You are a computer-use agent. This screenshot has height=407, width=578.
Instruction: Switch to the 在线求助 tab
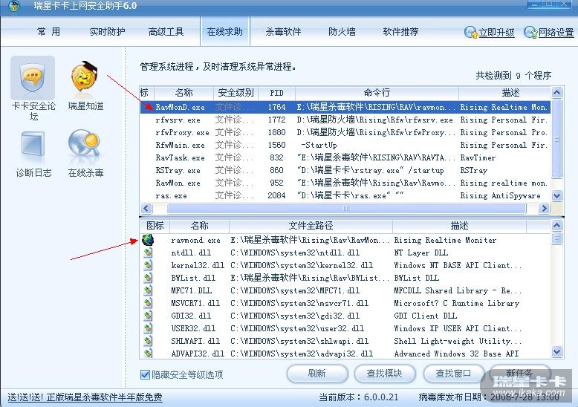point(225,32)
